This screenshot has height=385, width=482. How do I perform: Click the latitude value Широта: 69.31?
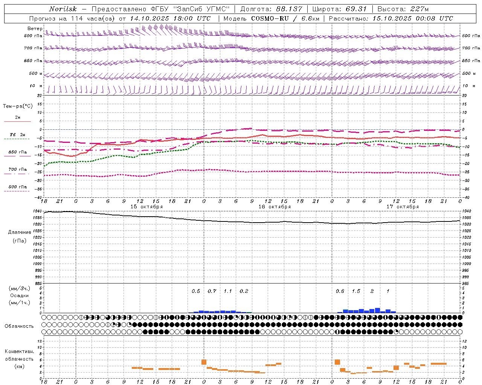[340, 9]
